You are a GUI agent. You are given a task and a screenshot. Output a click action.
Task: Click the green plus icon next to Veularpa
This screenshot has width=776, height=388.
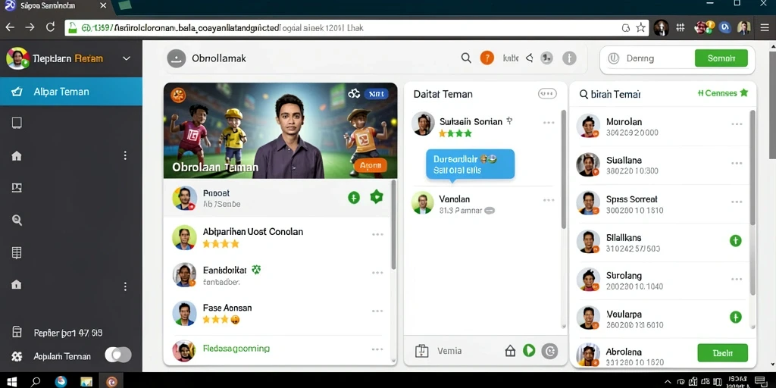point(735,318)
